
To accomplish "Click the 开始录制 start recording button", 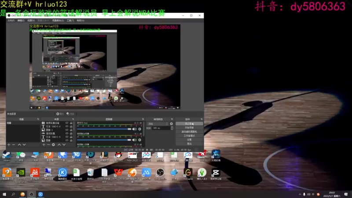I will point(189,128).
